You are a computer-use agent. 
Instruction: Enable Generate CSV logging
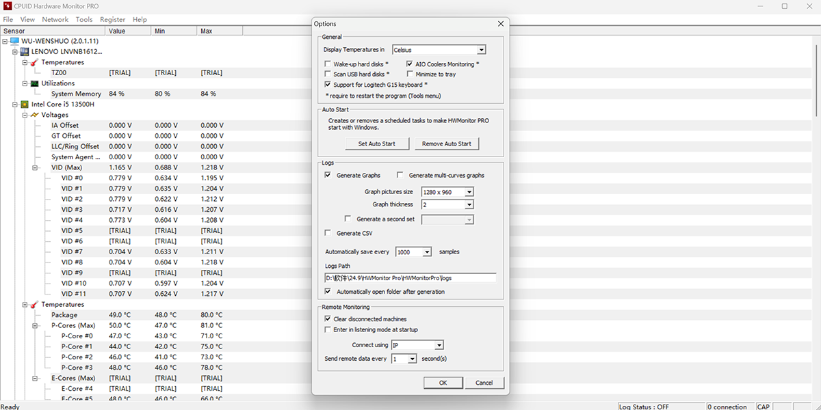[328, 234]
